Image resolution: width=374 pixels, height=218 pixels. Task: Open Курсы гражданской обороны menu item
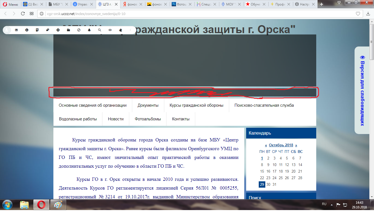pos(196,105)
